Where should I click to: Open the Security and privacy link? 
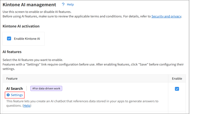[x=166, y=16]
